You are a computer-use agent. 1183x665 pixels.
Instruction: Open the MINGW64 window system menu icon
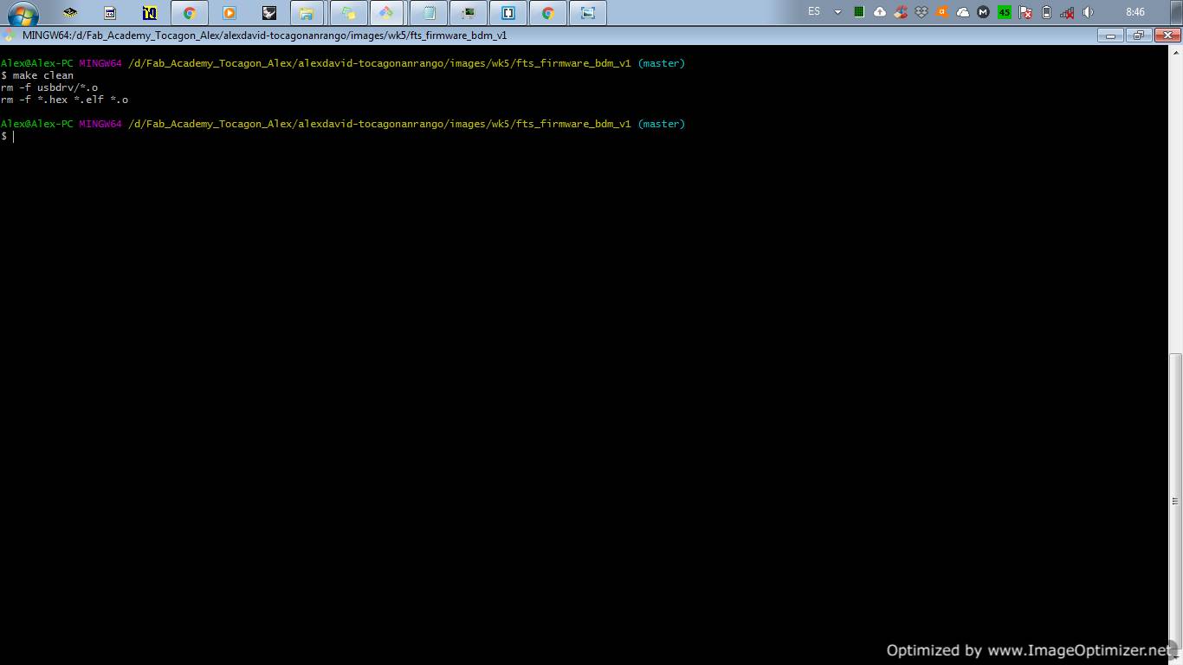coord(9,36)
